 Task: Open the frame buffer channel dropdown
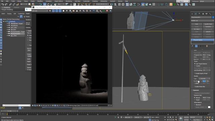(40, 11)
